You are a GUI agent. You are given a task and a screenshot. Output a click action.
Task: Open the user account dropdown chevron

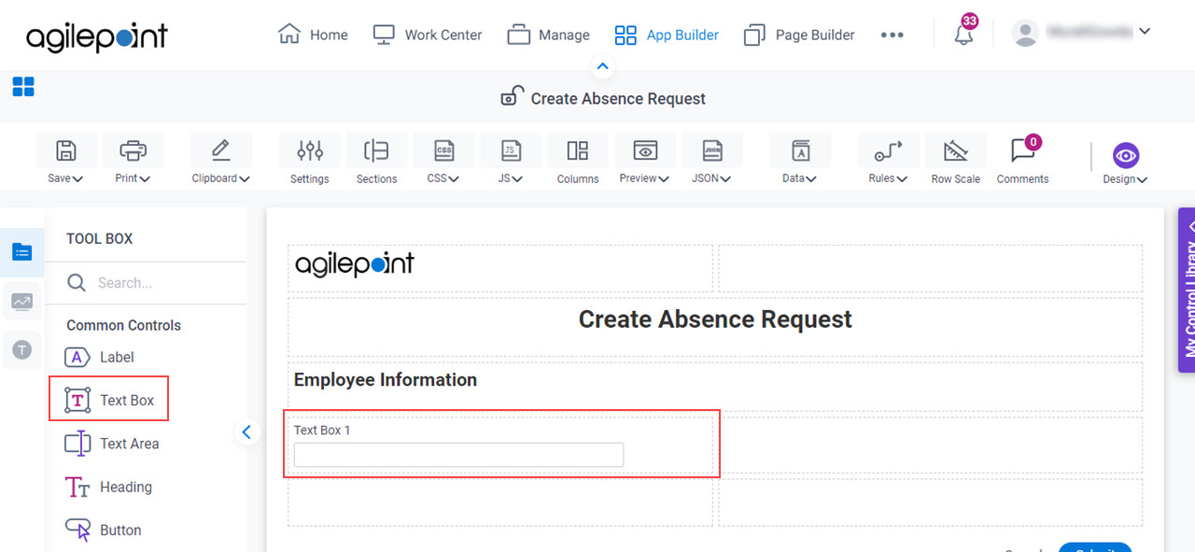point(1145,31)
